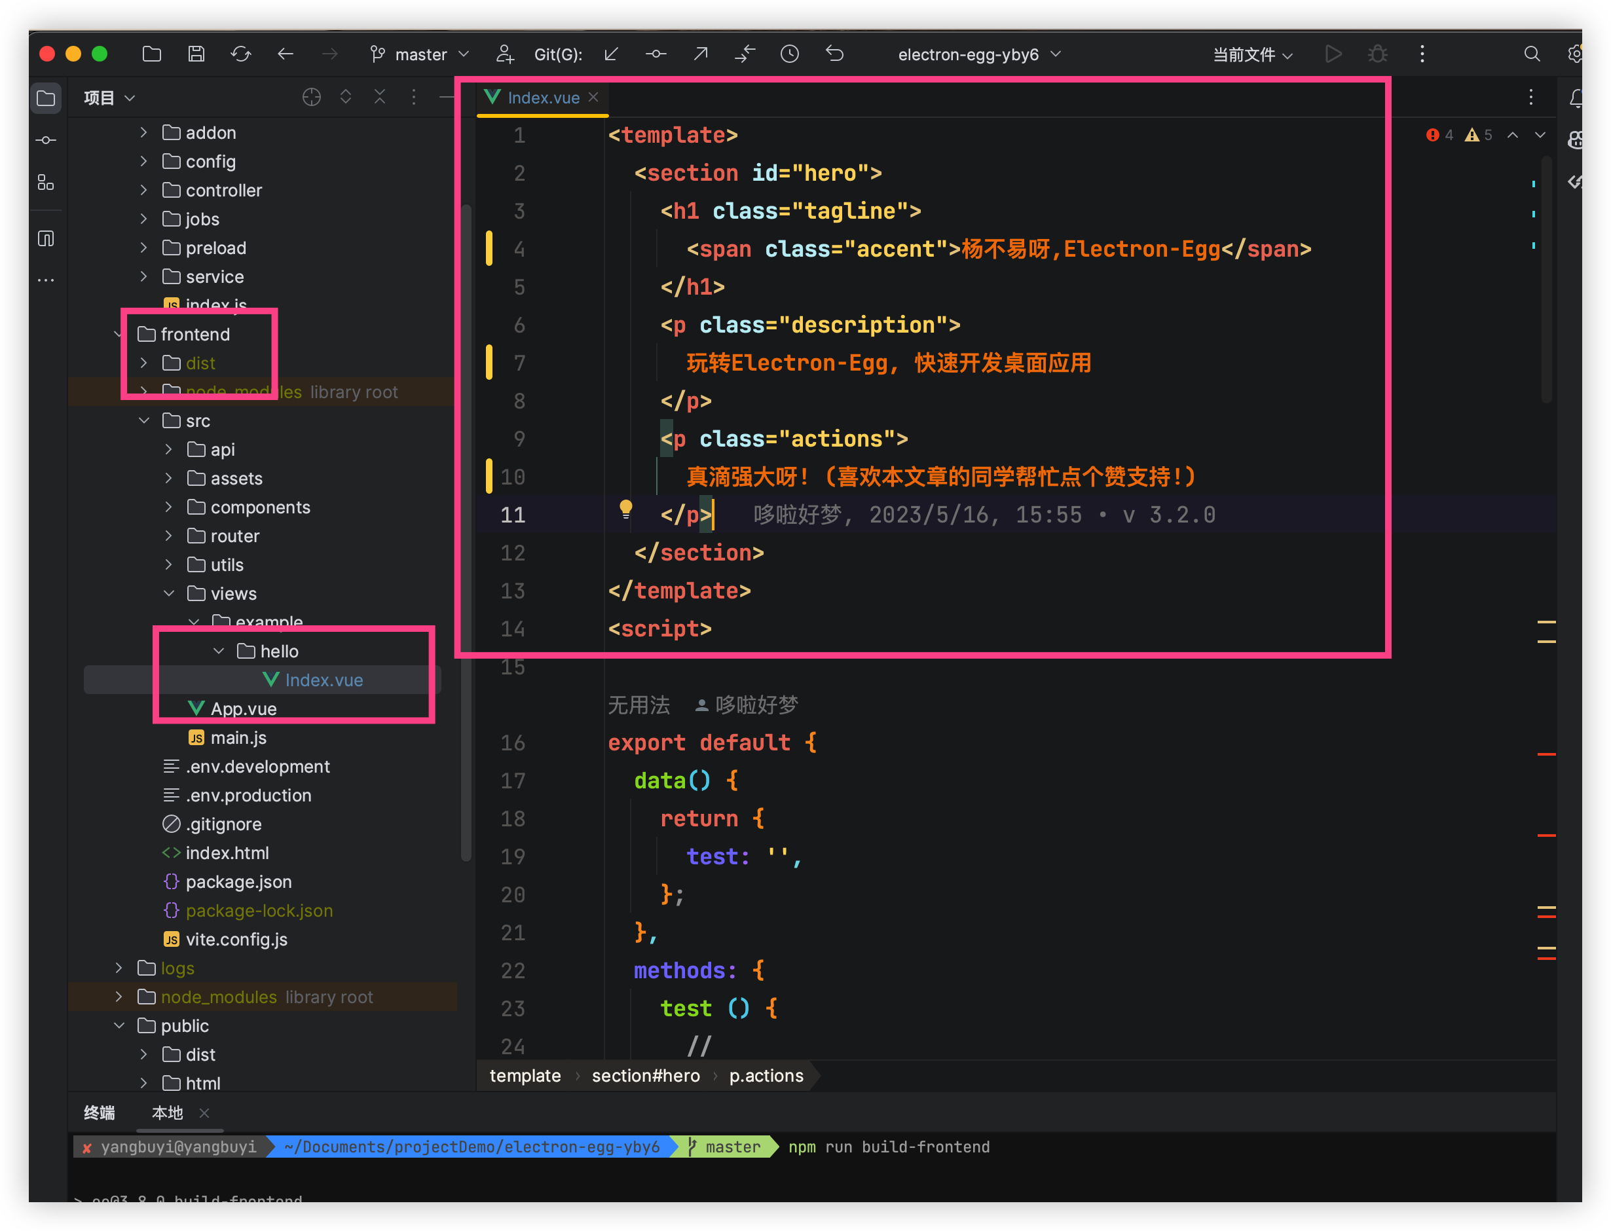
Task: Click the errors count indicator showing 4
Action: pyautogui.click(x=1439, y=135)
